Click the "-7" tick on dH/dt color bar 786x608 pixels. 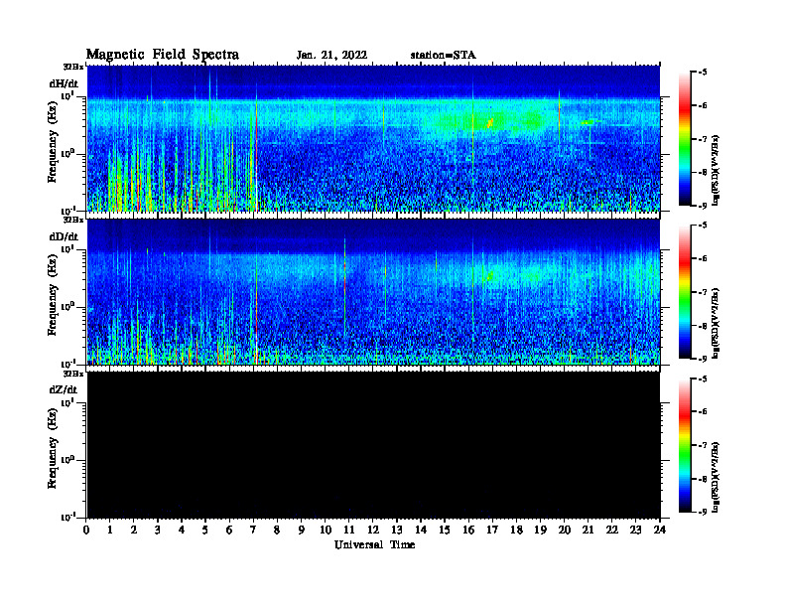coord(703,139)
